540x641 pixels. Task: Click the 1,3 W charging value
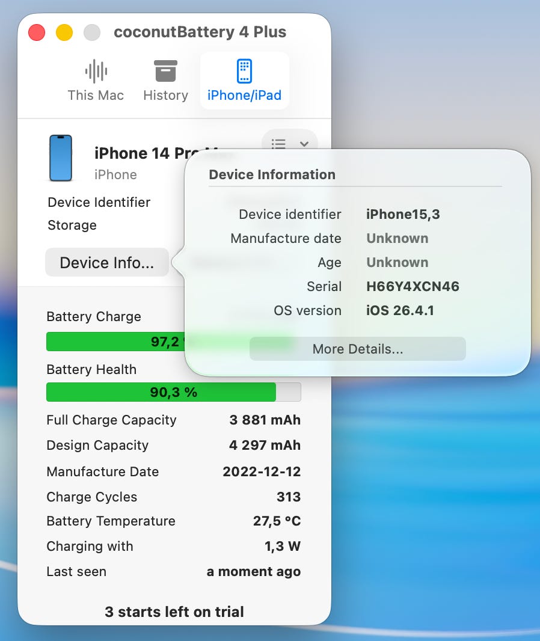click(x=283, y=546)
